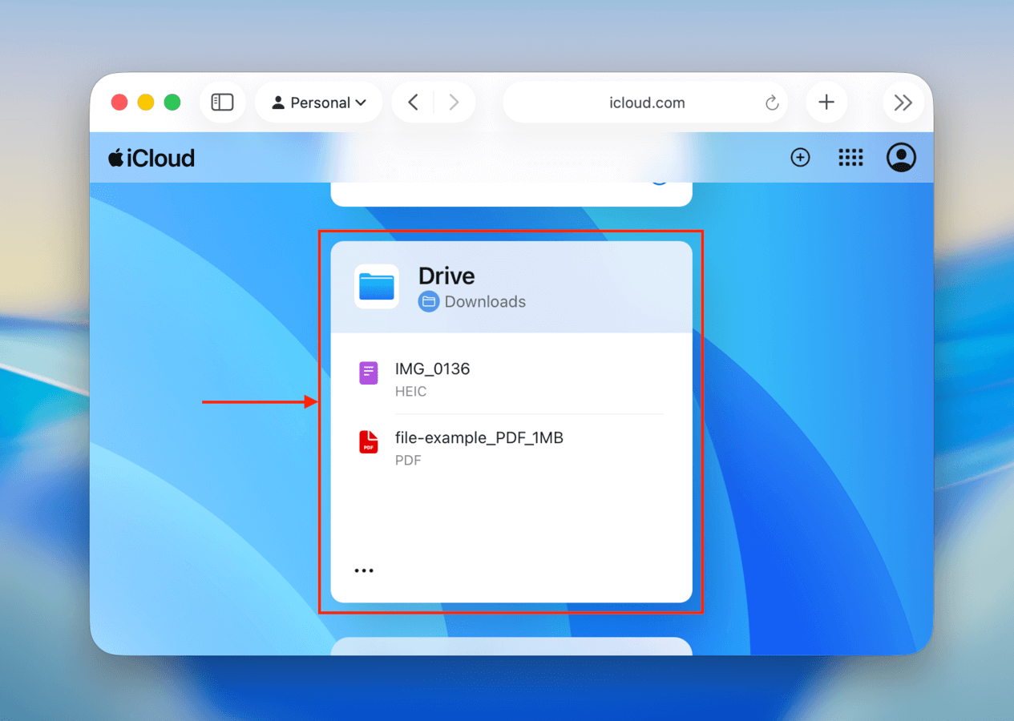
Task: Open the Personal profile dropdown
Action: pyautogui.click(x=317, y=102)
